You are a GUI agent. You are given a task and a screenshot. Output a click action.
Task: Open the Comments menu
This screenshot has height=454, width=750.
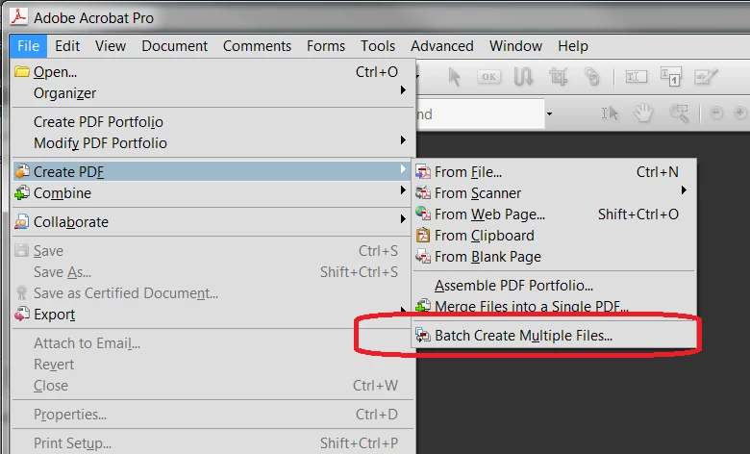point(257,46)
